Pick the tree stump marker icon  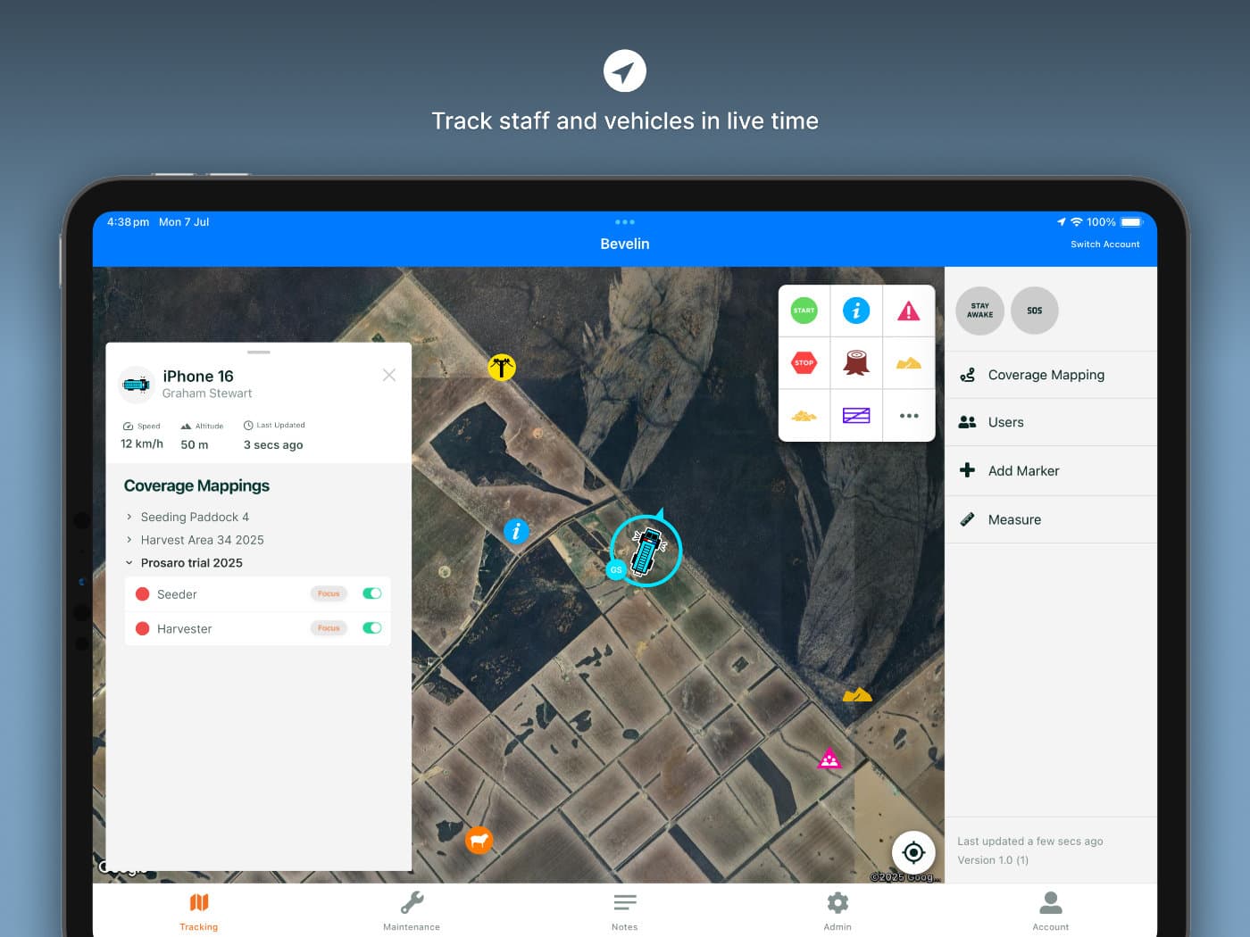(856, 362)
